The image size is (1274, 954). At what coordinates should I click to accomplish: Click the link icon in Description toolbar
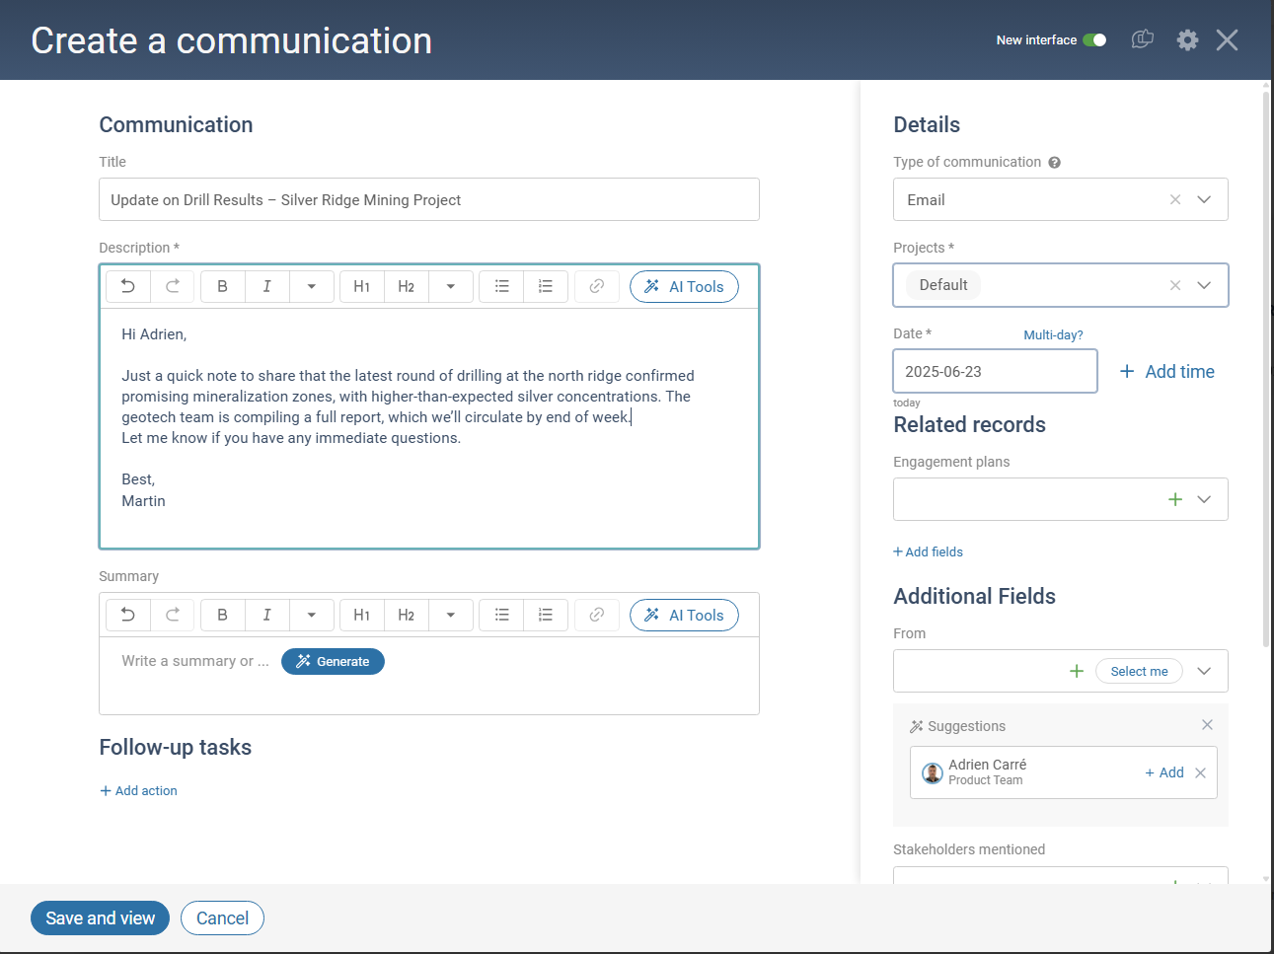click(596, 286)
